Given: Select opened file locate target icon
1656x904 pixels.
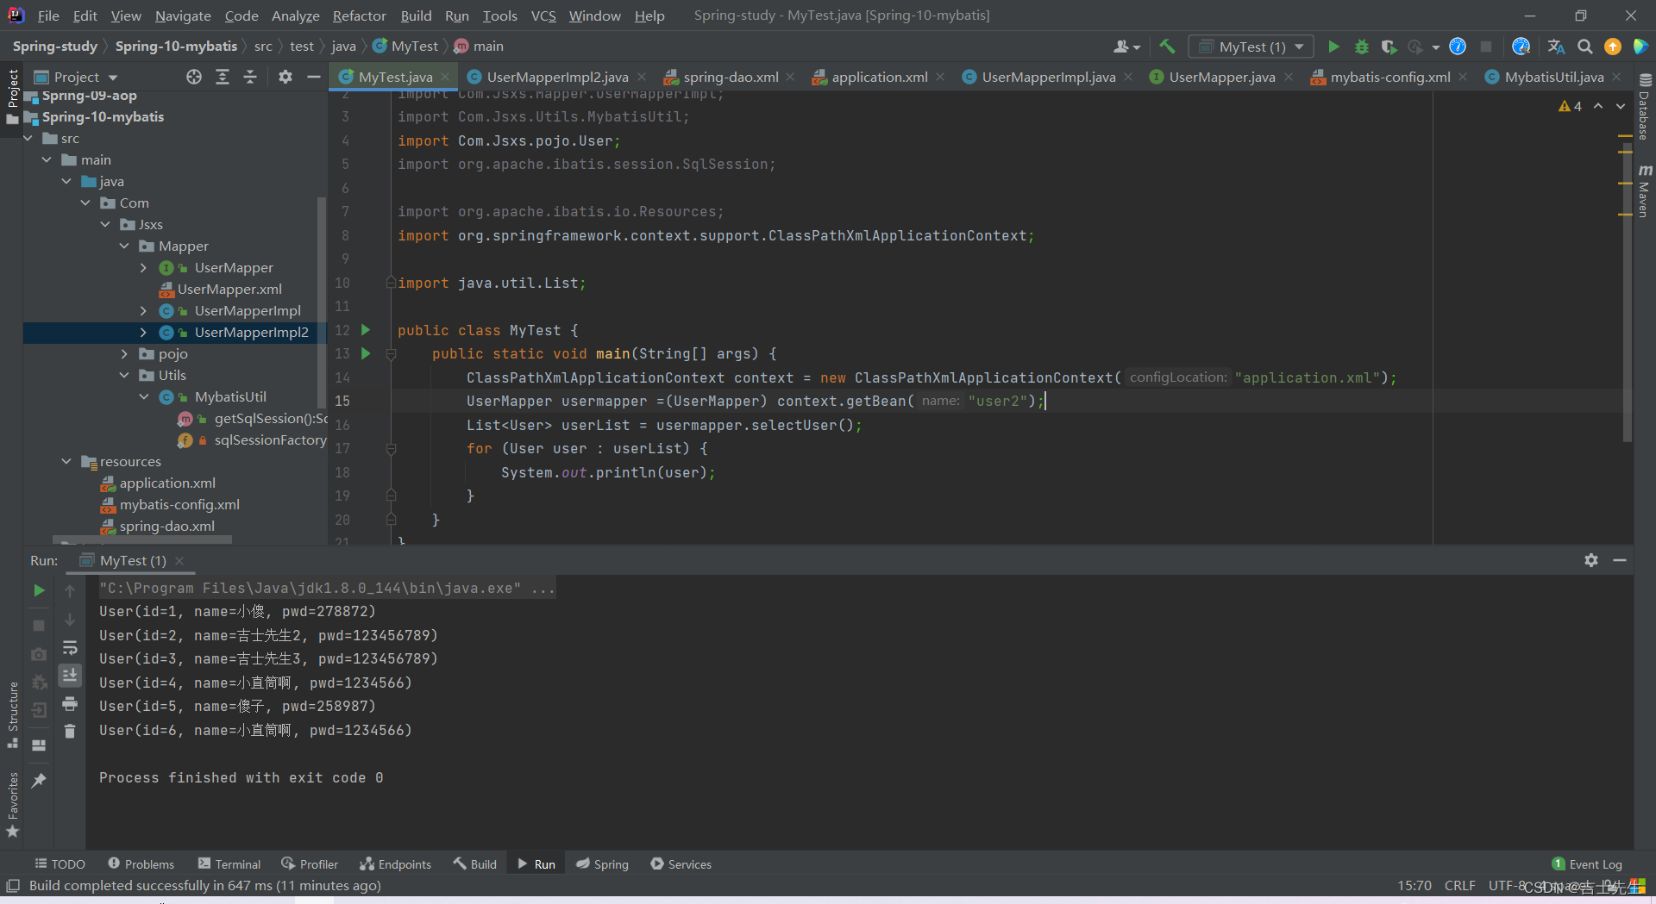Looking at the screenshot, I should (194, 77).
